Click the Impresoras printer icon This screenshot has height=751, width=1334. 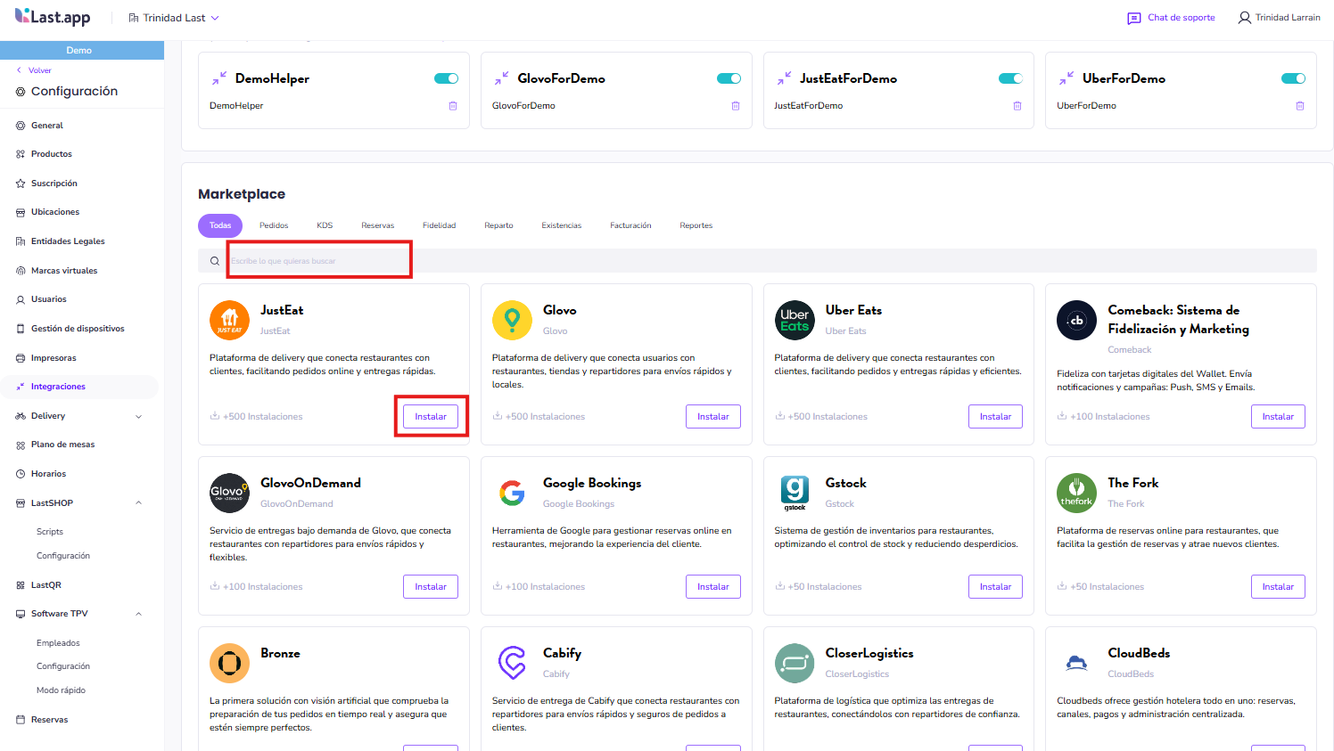[21, 358]
